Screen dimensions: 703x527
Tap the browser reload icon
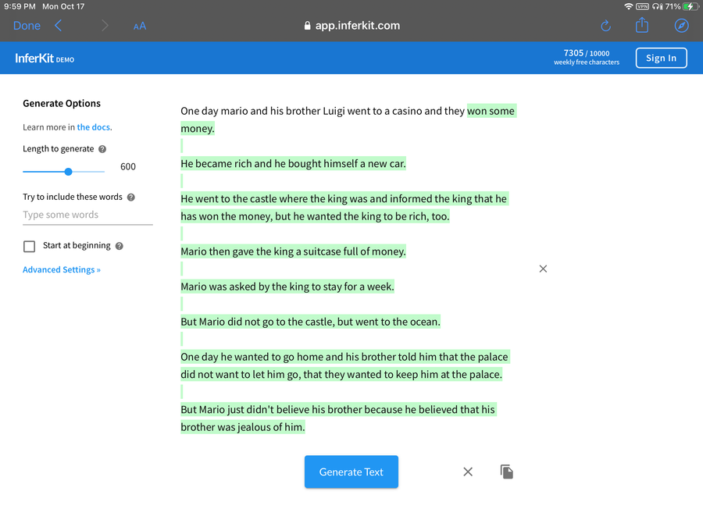(x=605, y=26)
